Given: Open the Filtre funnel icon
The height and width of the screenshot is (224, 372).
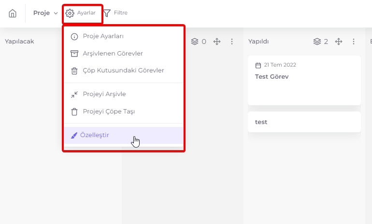Looking at the screenshot, I should pyautogui.click(x=107, y=13).
